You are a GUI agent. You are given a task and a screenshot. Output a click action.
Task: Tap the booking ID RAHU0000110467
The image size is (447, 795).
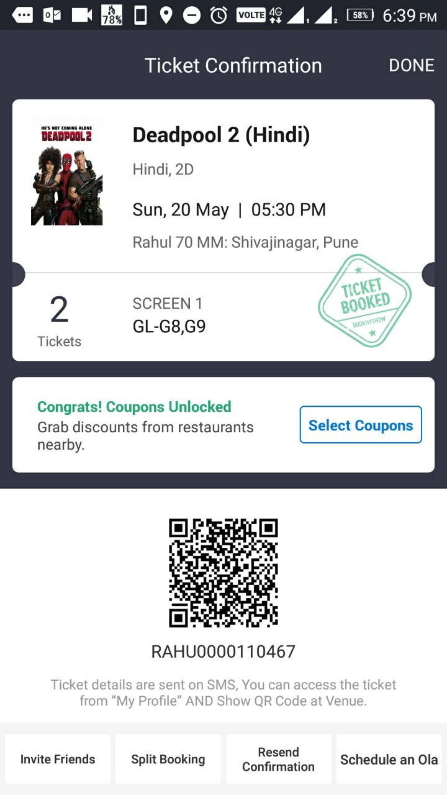(x=223, y=652)
